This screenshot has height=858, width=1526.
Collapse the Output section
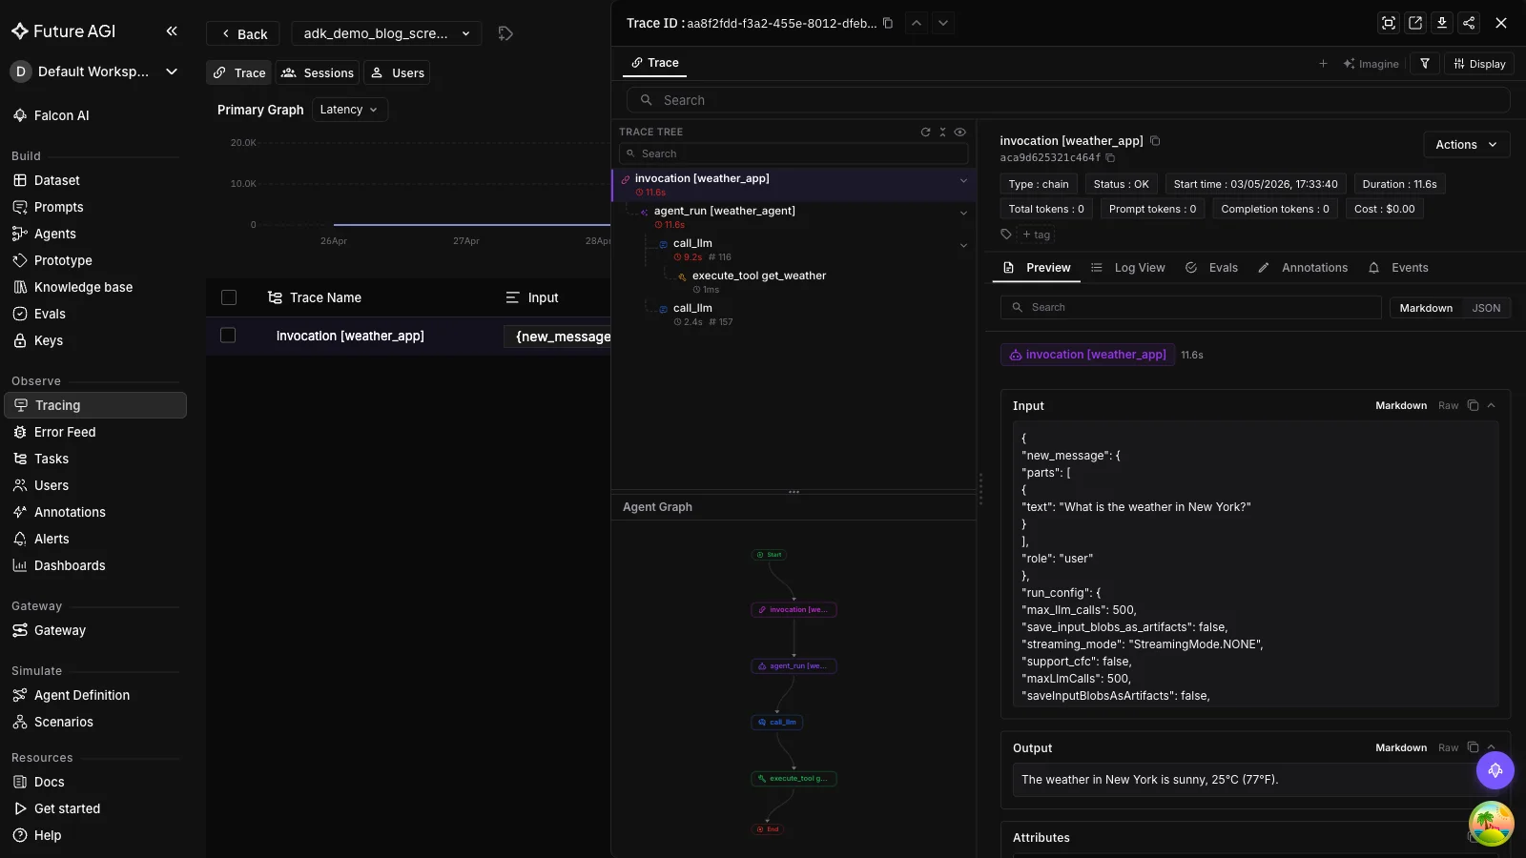point(1492,746)
